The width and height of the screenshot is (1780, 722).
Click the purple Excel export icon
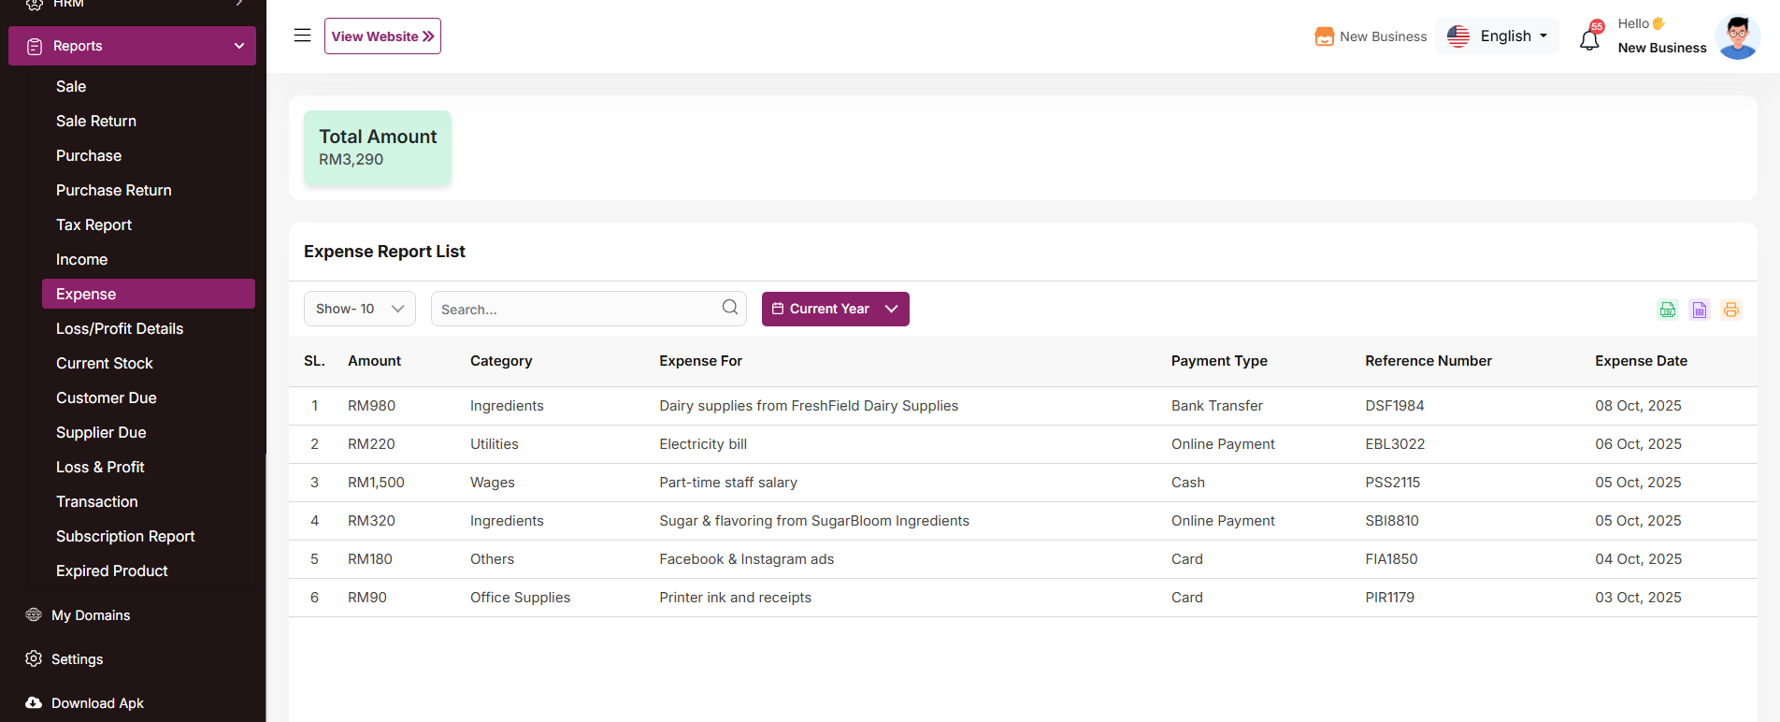1700,310
